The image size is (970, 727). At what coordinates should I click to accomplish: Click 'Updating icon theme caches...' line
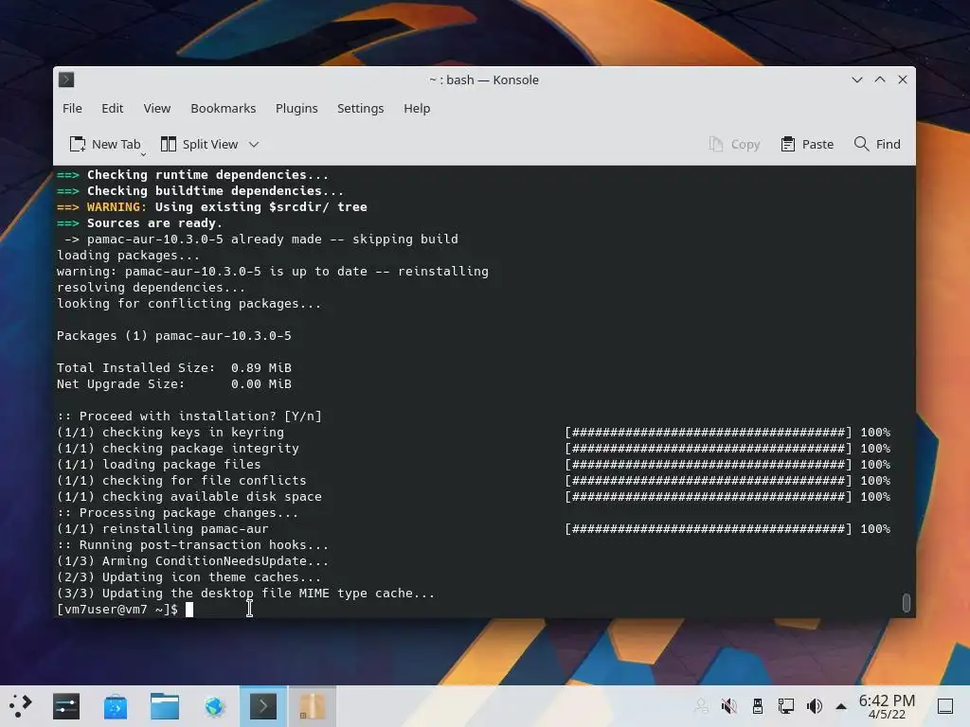pos(189,577)
